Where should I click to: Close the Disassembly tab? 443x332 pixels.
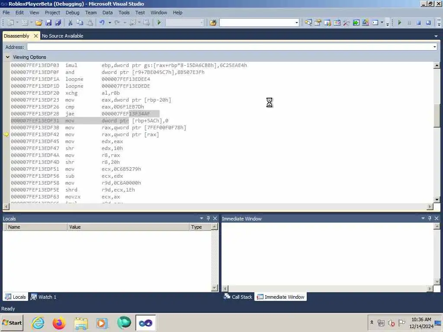[35, 36]
